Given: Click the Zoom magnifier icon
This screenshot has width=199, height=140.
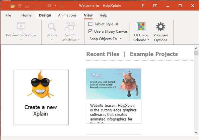Looking at the screenshot, I should (52, 27).
